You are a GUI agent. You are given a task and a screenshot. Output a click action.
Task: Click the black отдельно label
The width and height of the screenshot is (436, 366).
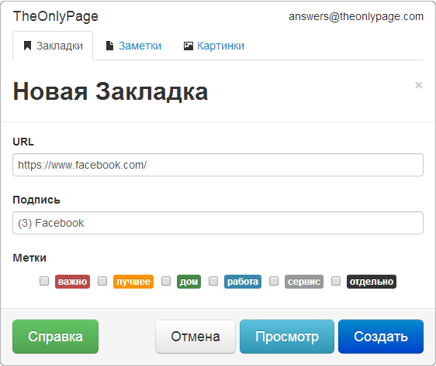pos(372,282)
